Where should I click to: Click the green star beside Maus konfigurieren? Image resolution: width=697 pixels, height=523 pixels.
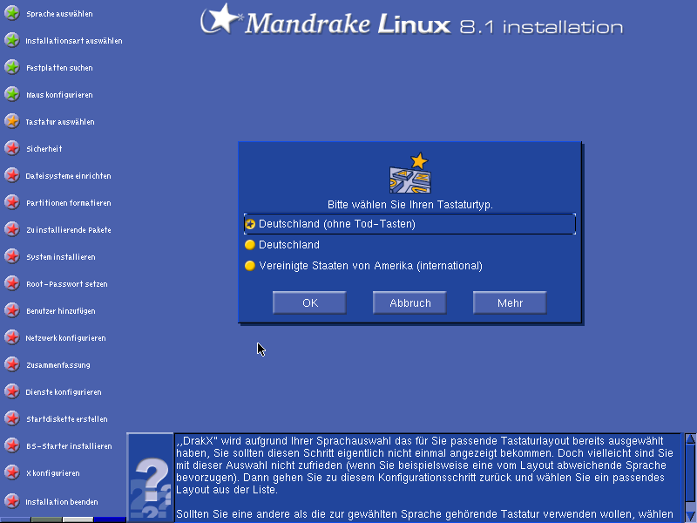[x=12, y=95]
